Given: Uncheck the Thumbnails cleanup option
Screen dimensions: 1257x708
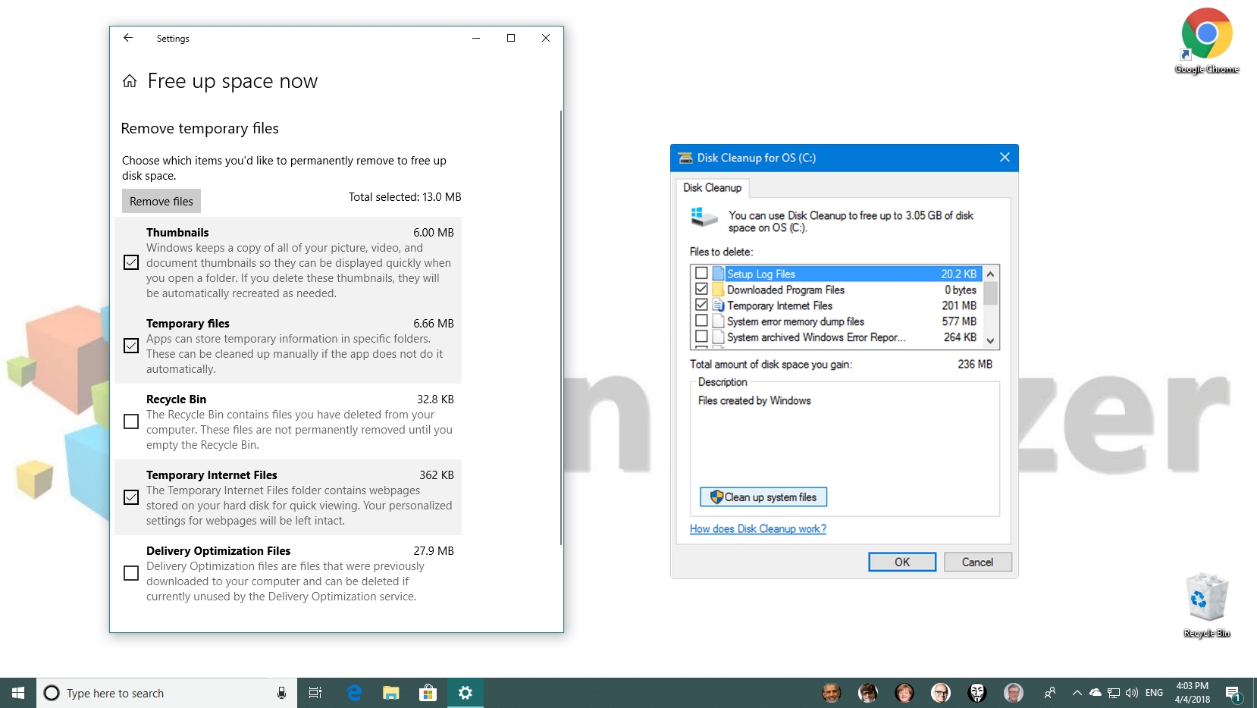Looking at the screenshot, I should tap(130, 262).
